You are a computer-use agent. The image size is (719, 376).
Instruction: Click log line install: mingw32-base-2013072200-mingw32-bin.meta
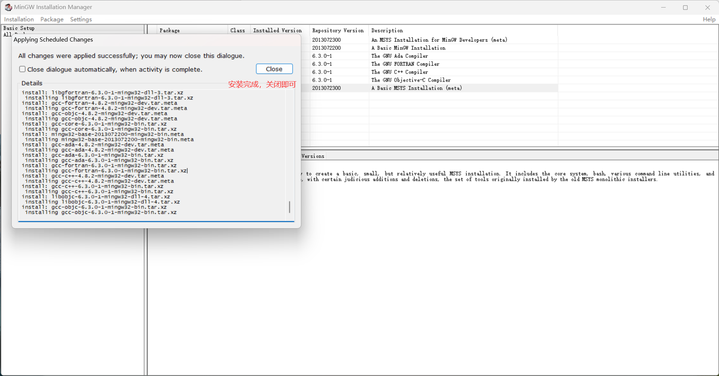(x=103, y=134)
